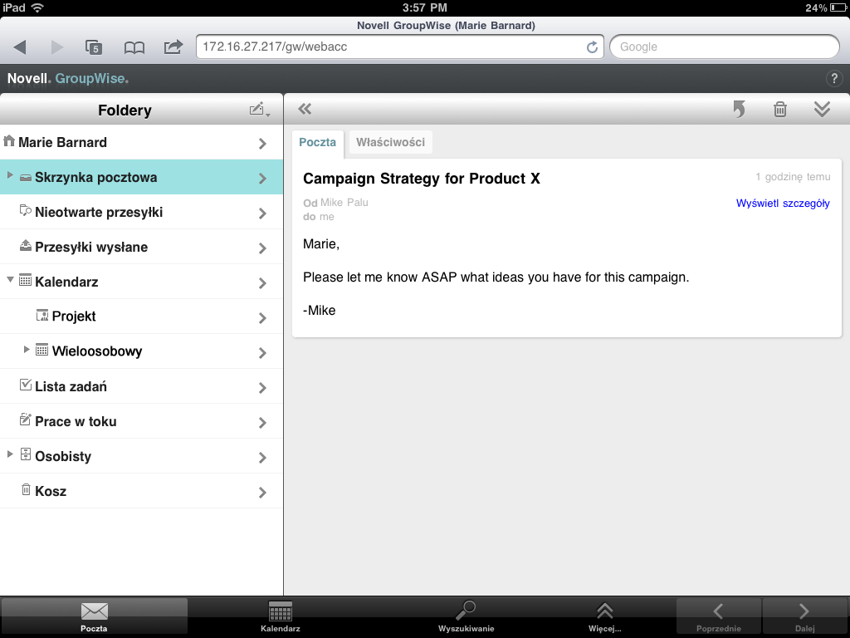Tap the Więcej... button

(604, 616)
